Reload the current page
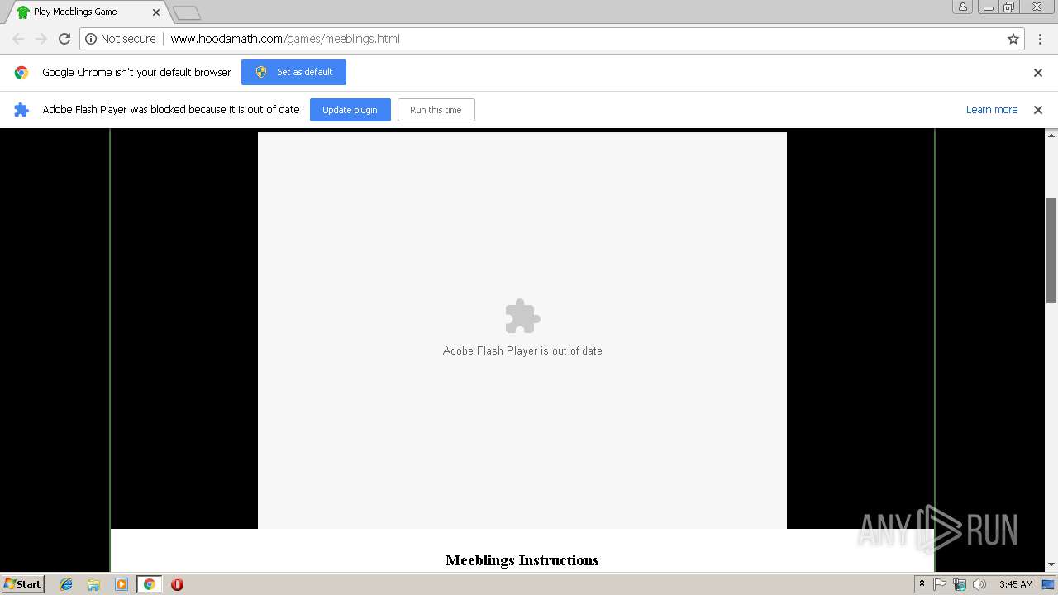The image size is (1058, 595). 64,39
